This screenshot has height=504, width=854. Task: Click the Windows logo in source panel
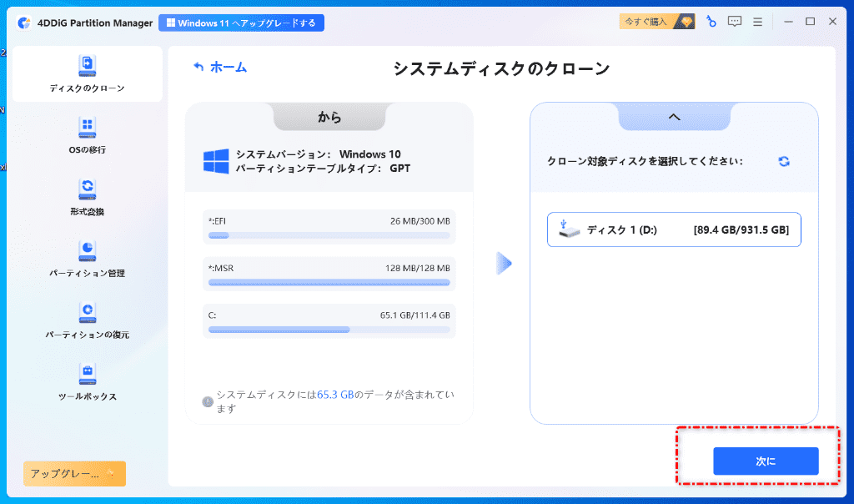coord(216,161)
